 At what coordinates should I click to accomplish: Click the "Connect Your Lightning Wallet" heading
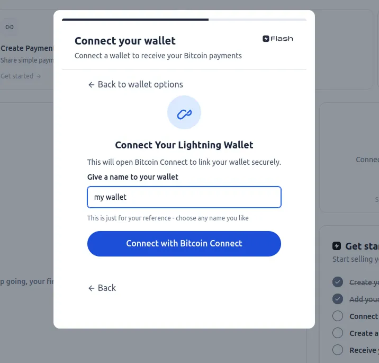184,145
